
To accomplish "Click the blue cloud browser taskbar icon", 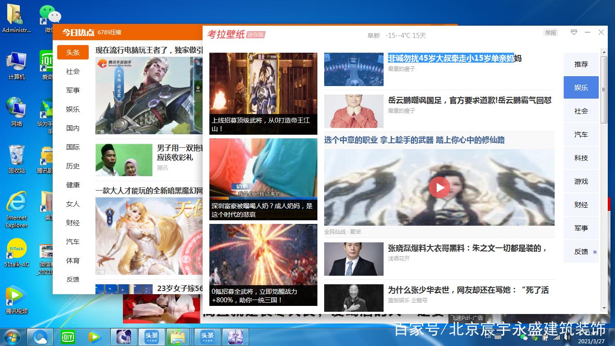I will [41, 337].
